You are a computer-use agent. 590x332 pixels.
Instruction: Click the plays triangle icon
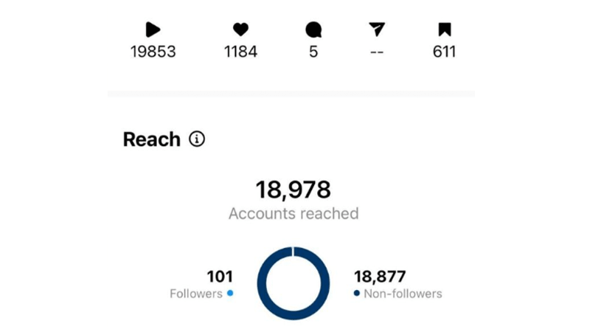click(x=153, y=30)
